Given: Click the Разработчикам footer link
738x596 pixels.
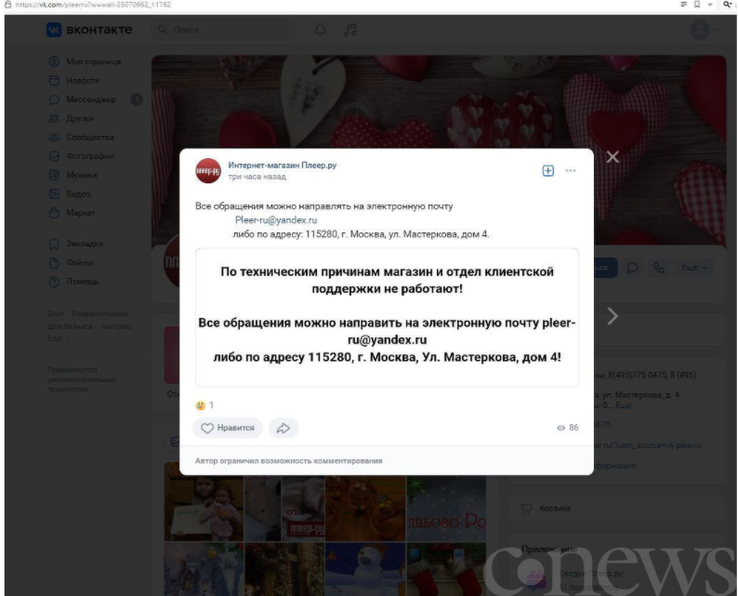Looking at the screenshot, I should coord(99,313).
